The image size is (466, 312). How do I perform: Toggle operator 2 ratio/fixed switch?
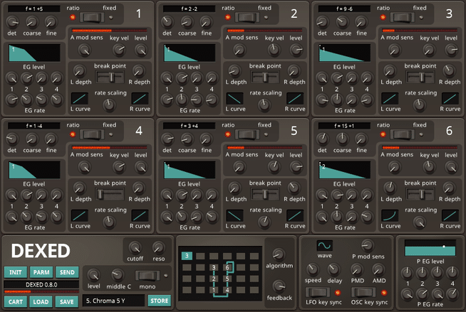click(x=247, y=18)
